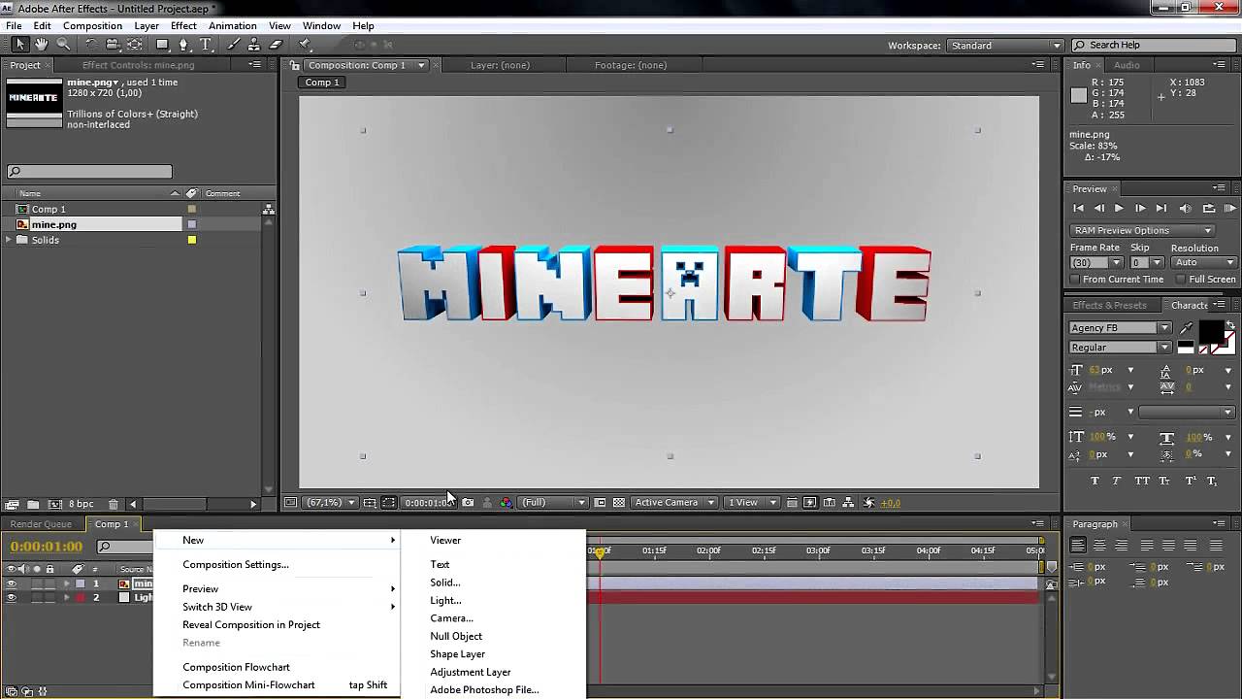Select the Clone Stamp tool
Viewport: 1242px width, 699px height.
click(x=254, y=45)
